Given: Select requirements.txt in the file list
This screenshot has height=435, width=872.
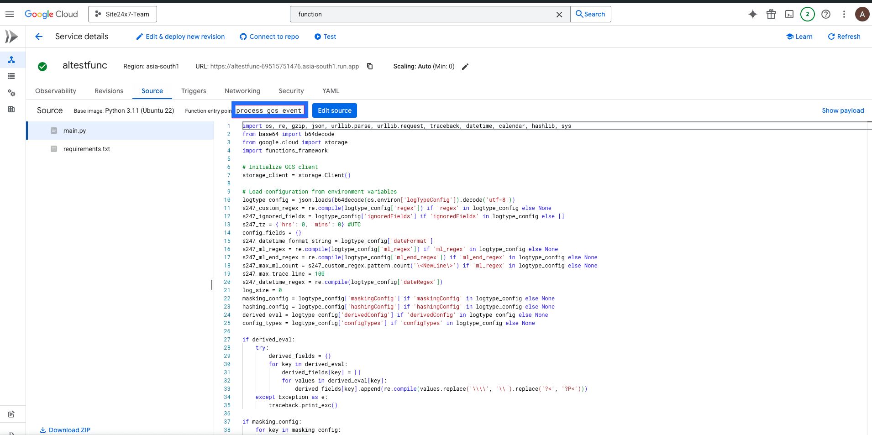Looking at the screenshot, I should click(x=87, y=149).
